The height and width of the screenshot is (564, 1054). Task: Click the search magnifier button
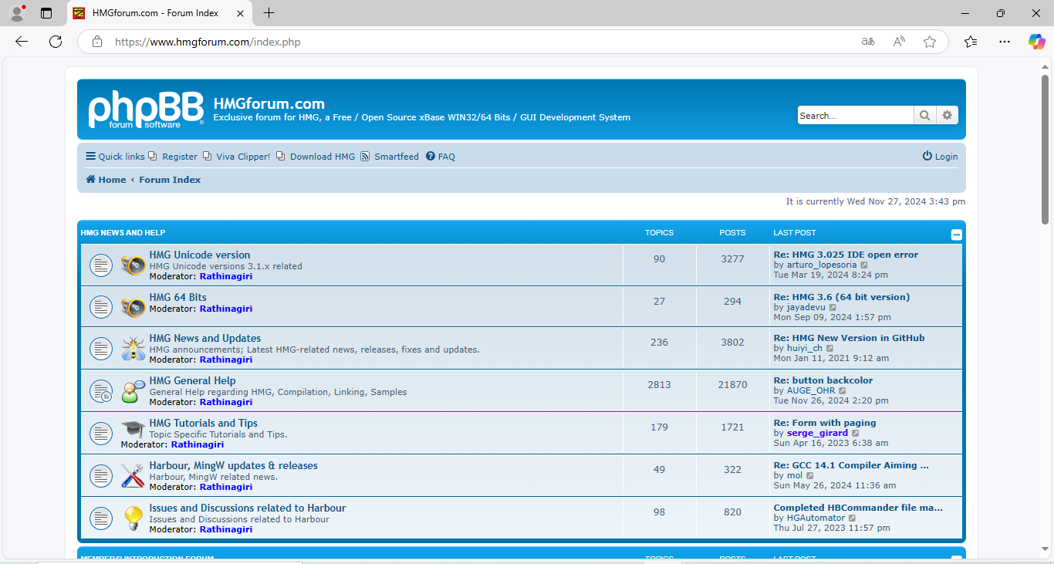pos(924,116)
